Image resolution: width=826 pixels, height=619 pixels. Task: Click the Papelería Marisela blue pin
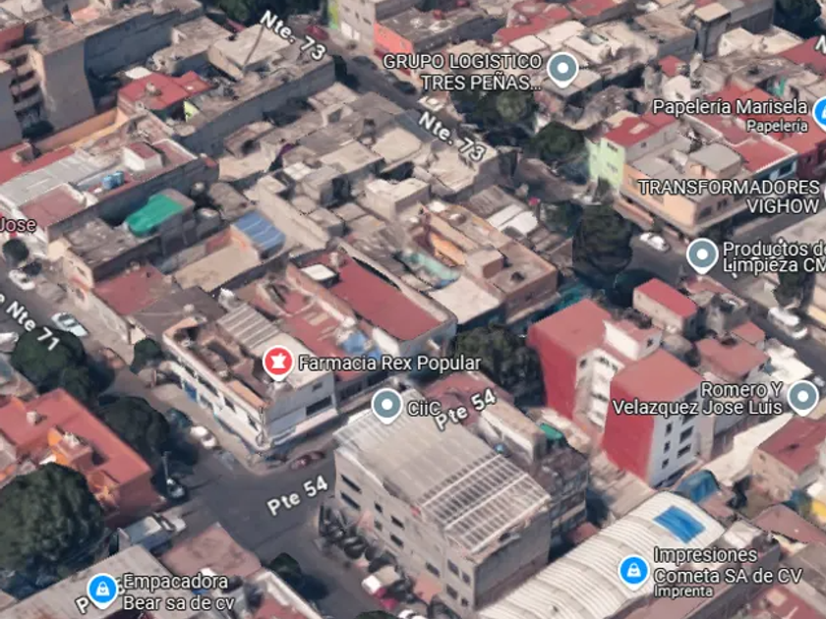tap(820, 113)
